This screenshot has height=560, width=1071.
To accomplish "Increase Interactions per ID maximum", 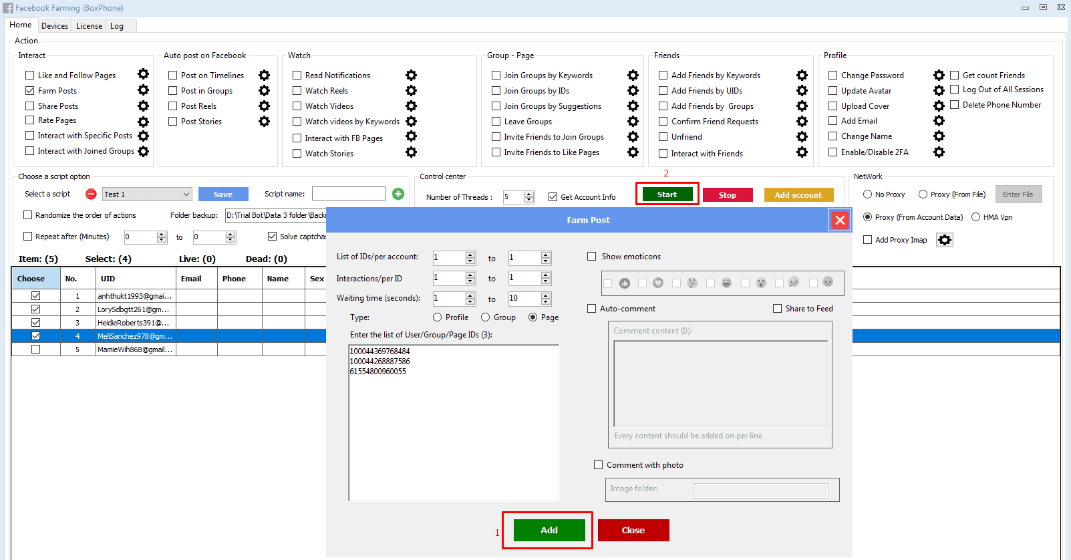I will pos(546,275).
